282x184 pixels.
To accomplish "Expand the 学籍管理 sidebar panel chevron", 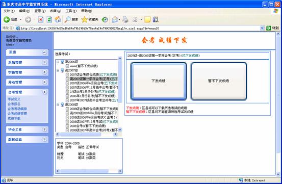I will (x=44, y=72).
